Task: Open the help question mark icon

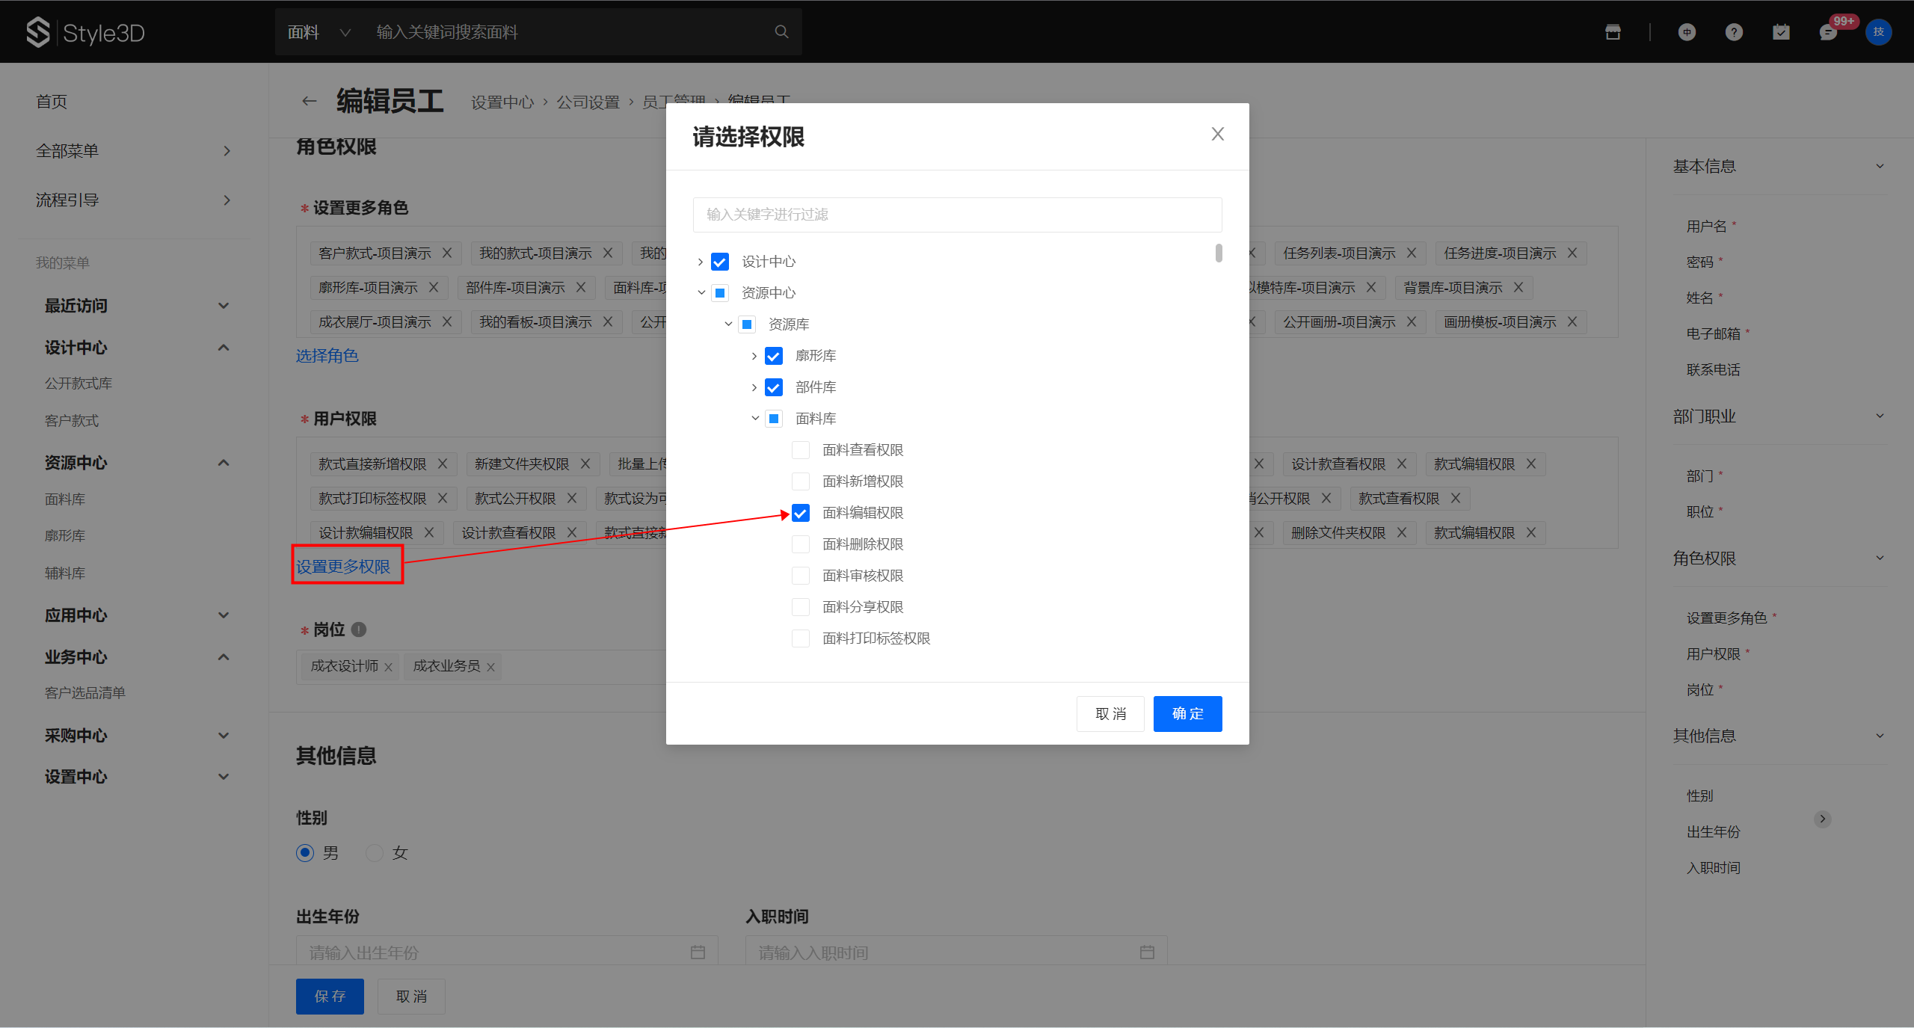Action: pyautogui.click(x=1734, y=32)
